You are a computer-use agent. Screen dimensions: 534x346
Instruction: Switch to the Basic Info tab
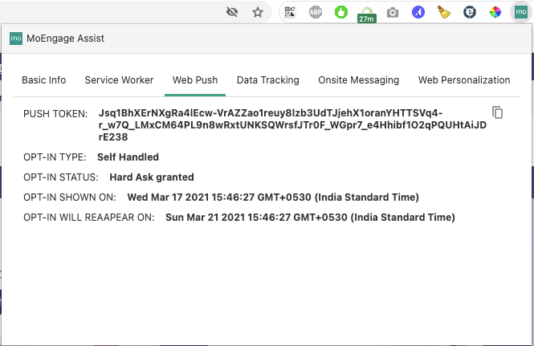pyautogui.click(x=44, y=80)
